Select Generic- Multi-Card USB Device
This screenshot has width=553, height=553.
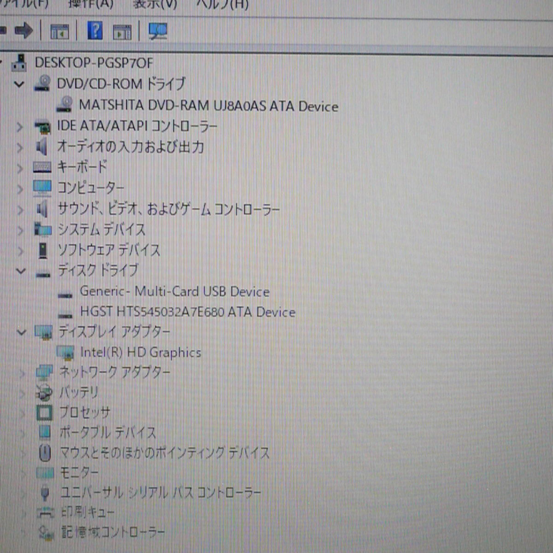175,292
